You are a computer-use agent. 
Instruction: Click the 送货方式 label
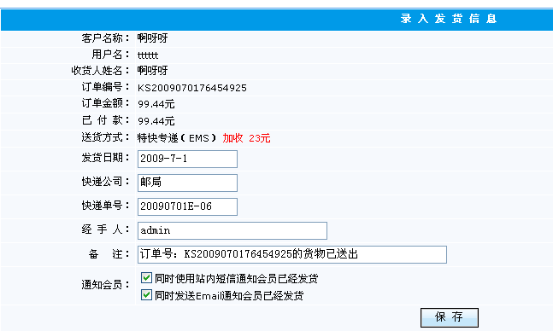(x=105, y=137)
